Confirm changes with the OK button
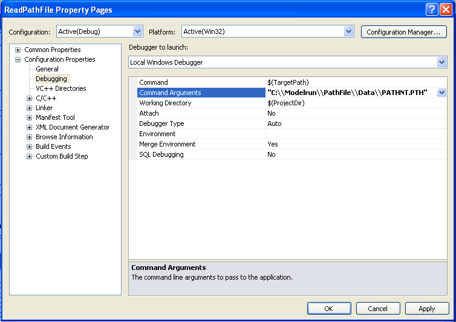456x322 pixels. click(x=329, y=309)
